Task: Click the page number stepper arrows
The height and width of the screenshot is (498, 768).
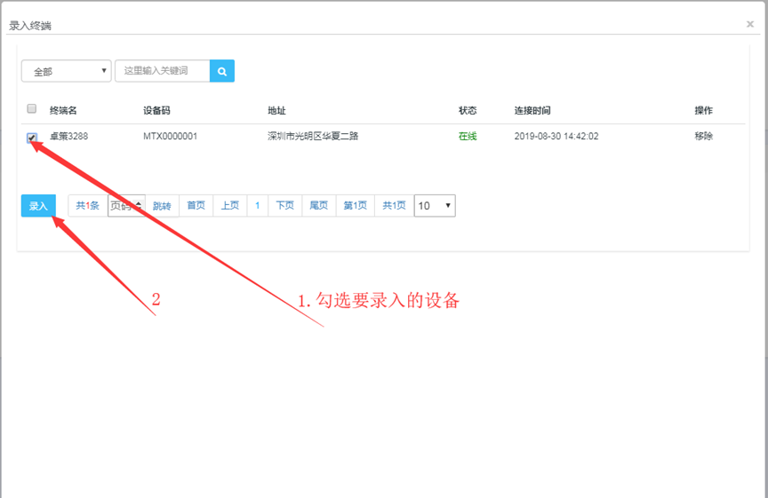Action: click(138, 205)
